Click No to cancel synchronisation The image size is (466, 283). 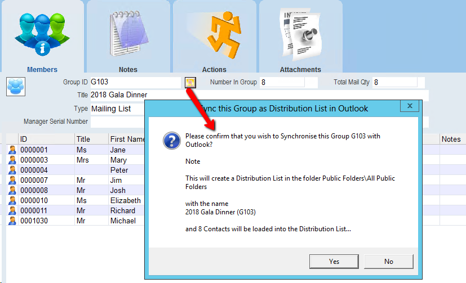[x=389, y=261]
